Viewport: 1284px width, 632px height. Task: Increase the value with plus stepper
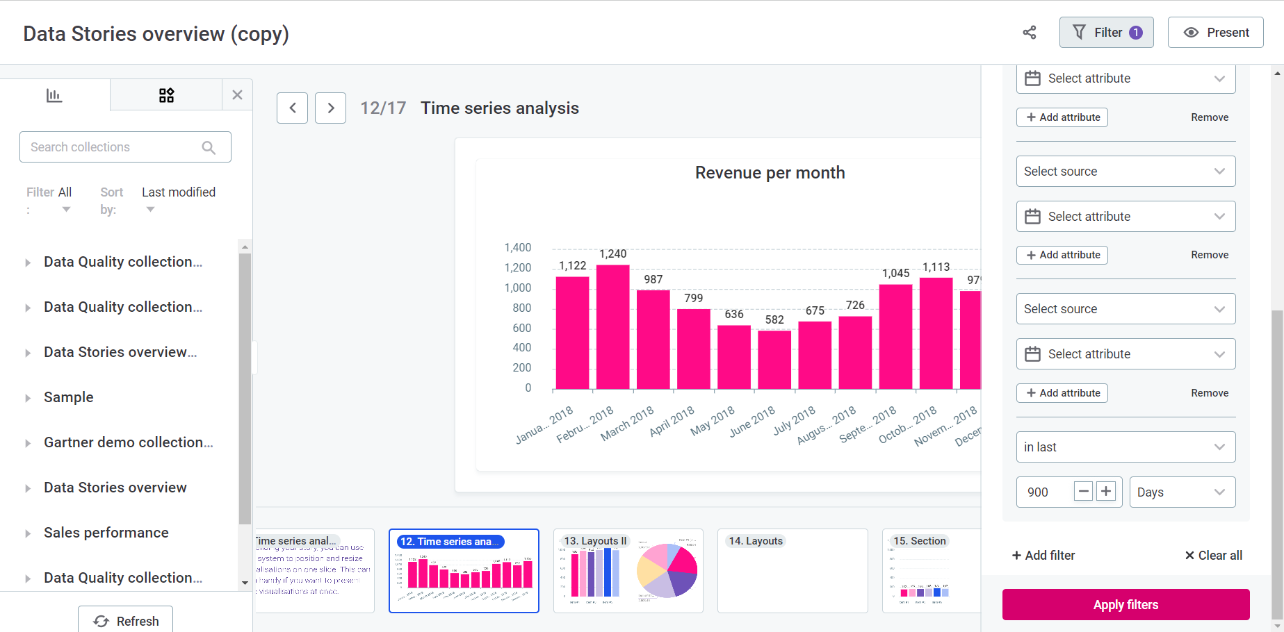click(1106, 492)
